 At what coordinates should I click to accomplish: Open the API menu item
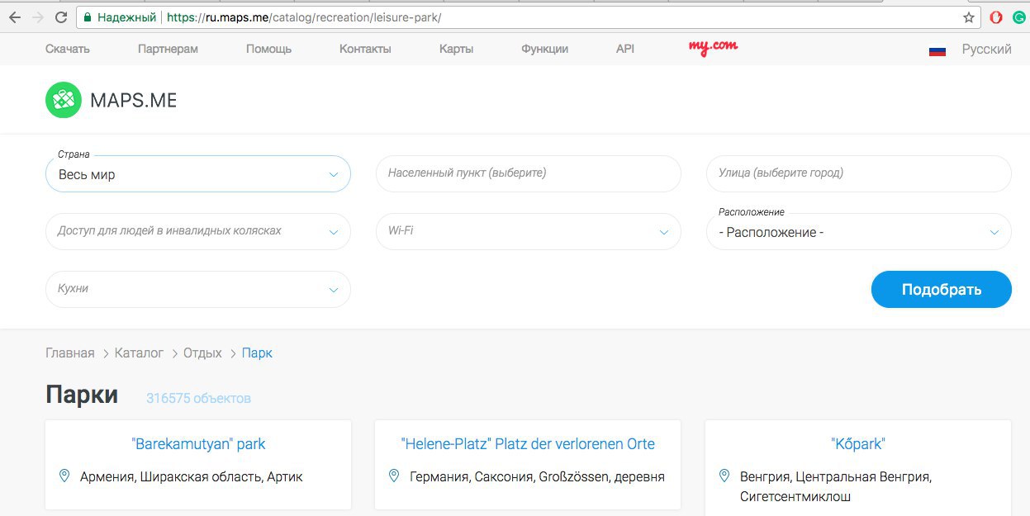click(625, 49)
